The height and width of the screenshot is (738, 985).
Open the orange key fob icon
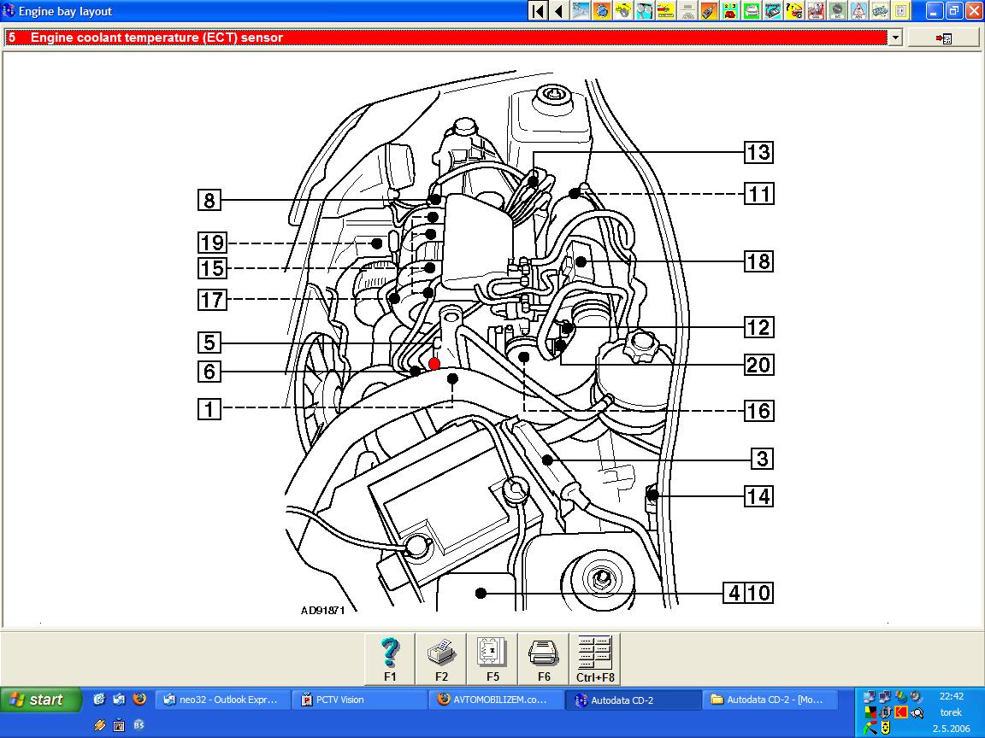tap(709, 10)
